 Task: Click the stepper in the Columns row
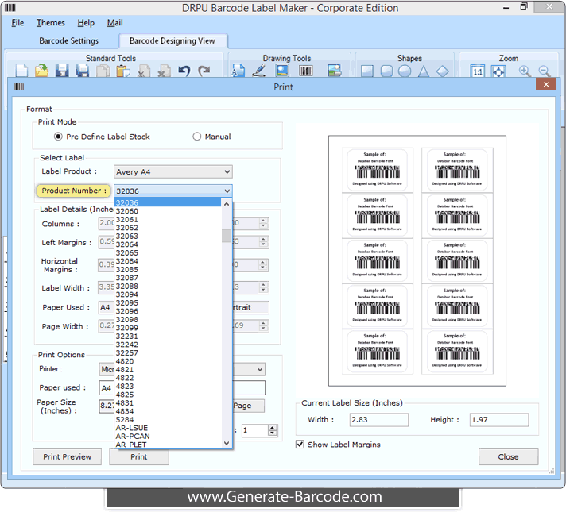coord(263,223)
